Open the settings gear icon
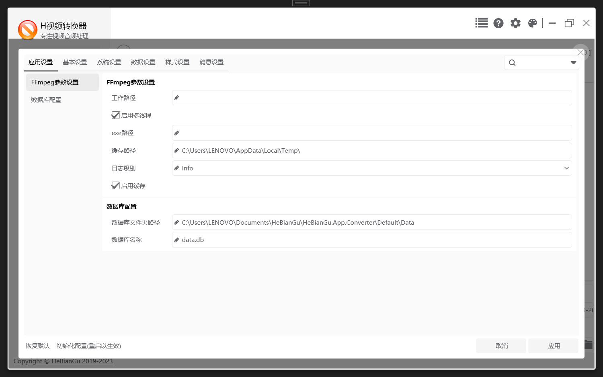 point(515,23)
